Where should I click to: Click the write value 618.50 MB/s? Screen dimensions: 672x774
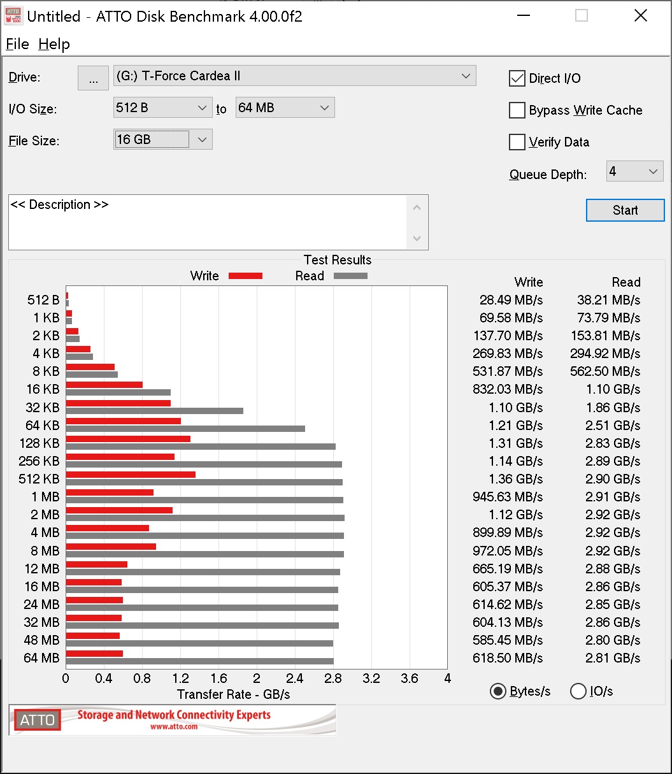508,657
